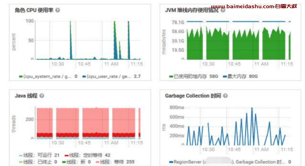Click green cpu_system_rate legend swatch
Screen dimensions: 305x166
click(21, 77)
